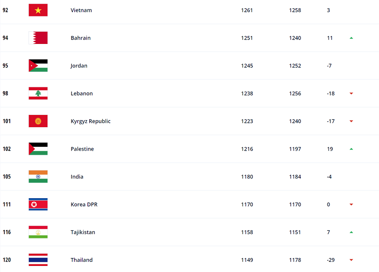This screenshot has width=379, height=272.
Task: Click Palestine's green up arrow indicator
Action: coord(351,149)
